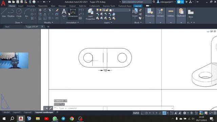
Task: Activate the Trim tool
Action: (x=50, y=10)
